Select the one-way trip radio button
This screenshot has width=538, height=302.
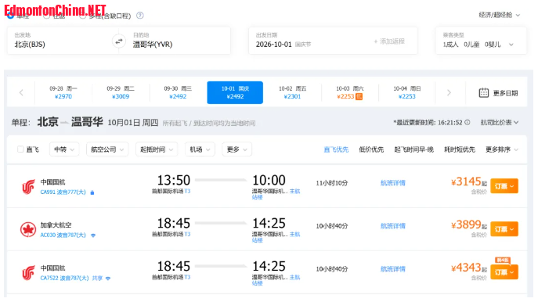pyautogui.click(x=11, y=15)
